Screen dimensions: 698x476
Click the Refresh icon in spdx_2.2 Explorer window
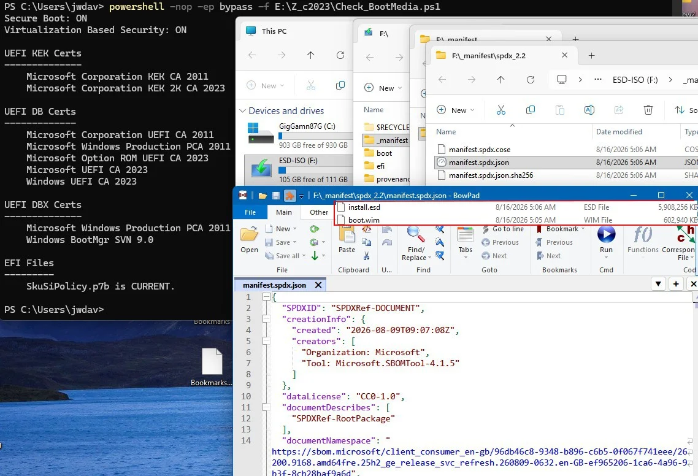pos(530,80)
